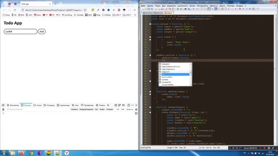The width and height of the screenshot is (278, 156).
Task: Open the browser hamburger menu
Action: click(135, 10)
